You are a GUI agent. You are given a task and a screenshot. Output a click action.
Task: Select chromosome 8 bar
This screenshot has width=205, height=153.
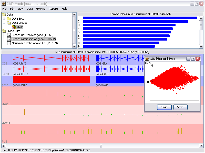[x=121, y=43]
